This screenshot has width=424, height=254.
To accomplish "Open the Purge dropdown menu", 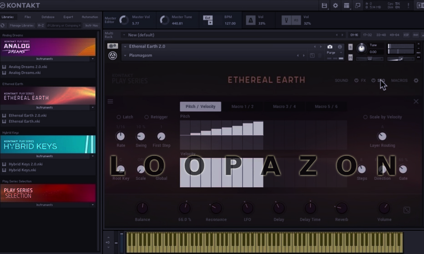I will (341, 53).
